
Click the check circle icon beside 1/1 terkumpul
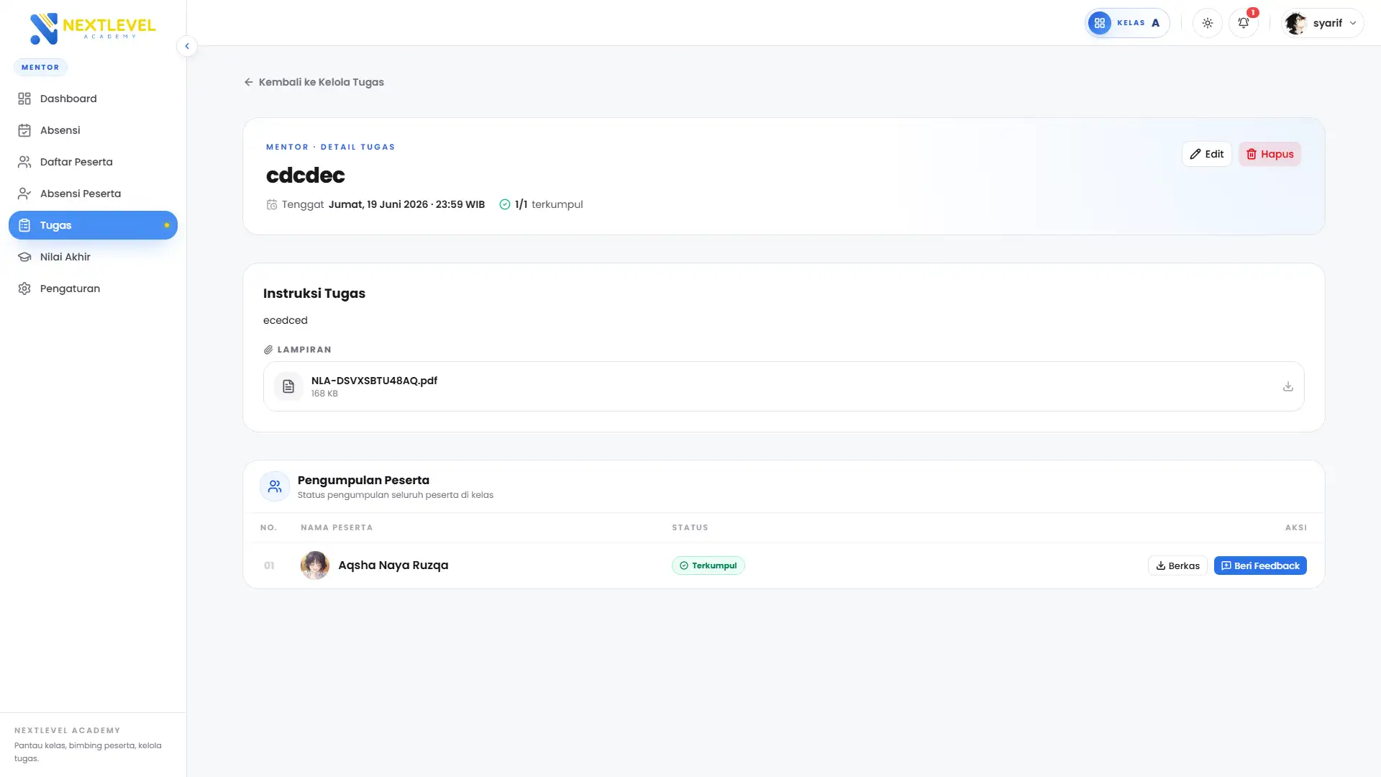pos(505,204)
